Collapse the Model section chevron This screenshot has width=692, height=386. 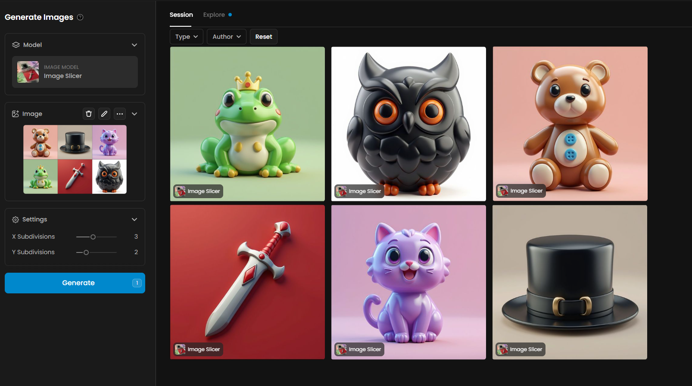click(134, 45)
